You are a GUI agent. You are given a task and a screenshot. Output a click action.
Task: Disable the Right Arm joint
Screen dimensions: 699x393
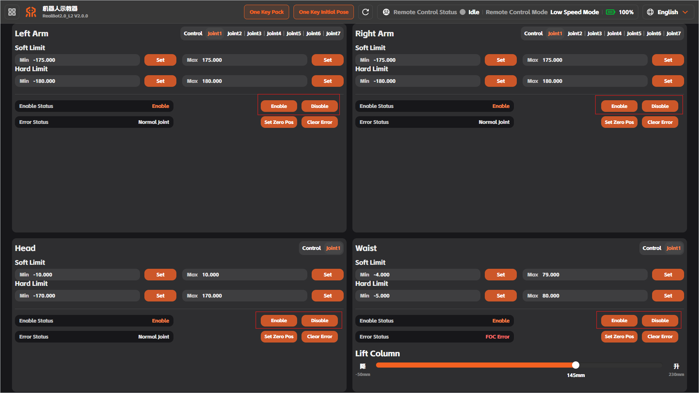[660, 106]
